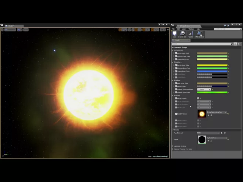This screenshot has height=182, width=243.
Task: Click the details property matrix grid icon
Action: (235, 44)
